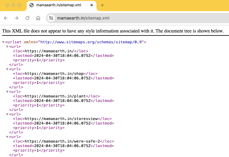Maximize the browser window with green button
The width and height of the screenshot is (229, 157).
pyautogui.click(x=19, y=5)
